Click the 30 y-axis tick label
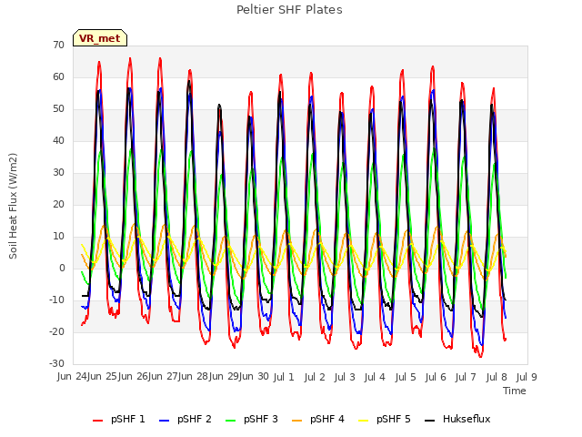Image resolution: width=582 pixels, height=437 pixels. 58,172
